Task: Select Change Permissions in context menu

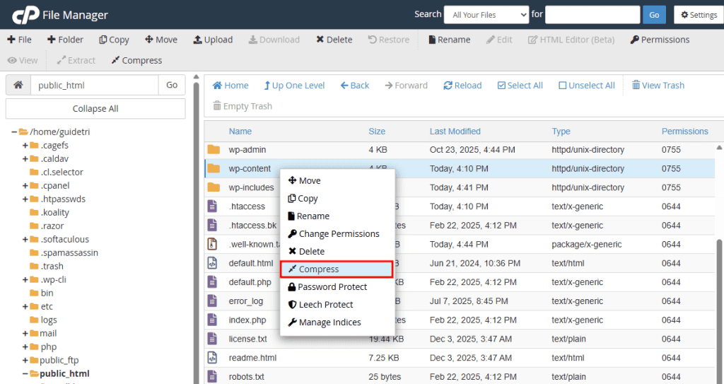Action: [338, 234]
